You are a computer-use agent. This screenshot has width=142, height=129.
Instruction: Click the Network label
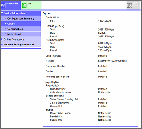click(50, 61)
